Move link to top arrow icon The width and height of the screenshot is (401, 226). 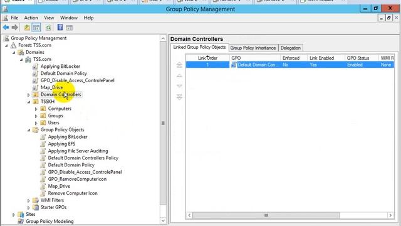tap(179, 65)
